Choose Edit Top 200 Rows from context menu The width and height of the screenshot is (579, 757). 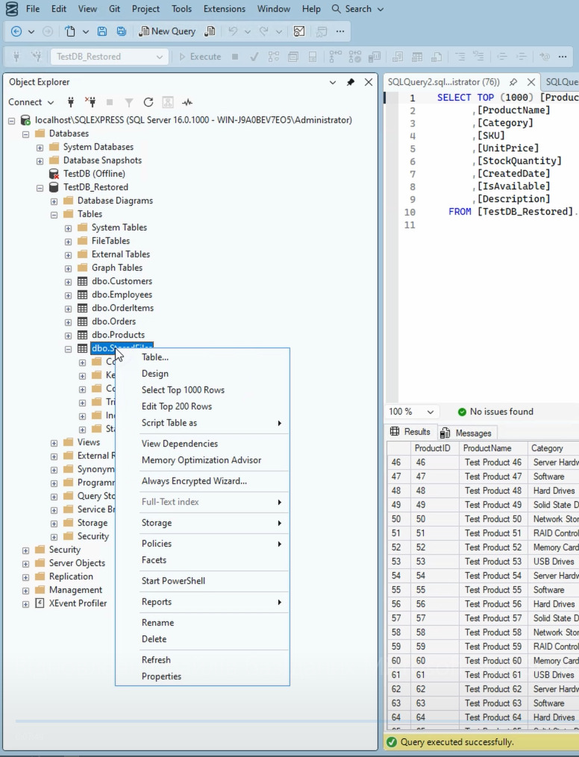coord(177,406)
